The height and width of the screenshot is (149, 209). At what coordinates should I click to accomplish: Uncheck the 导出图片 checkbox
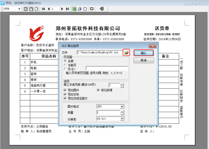[x=65, y=90]
